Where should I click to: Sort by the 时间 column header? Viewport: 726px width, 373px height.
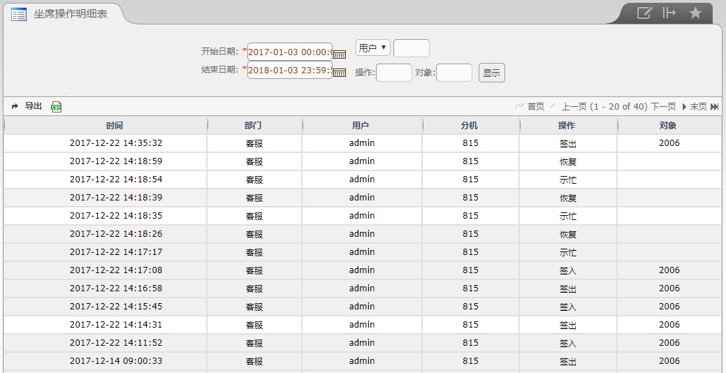point(115,126)
